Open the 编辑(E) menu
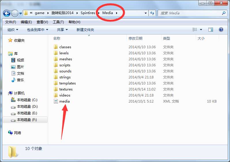This screenshot has width=230, height=162. pyautogui.click(x=26, y=22)
